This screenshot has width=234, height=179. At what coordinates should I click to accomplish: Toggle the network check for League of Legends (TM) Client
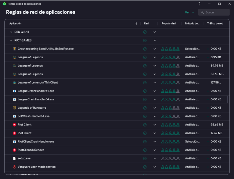tap(145, 83)
